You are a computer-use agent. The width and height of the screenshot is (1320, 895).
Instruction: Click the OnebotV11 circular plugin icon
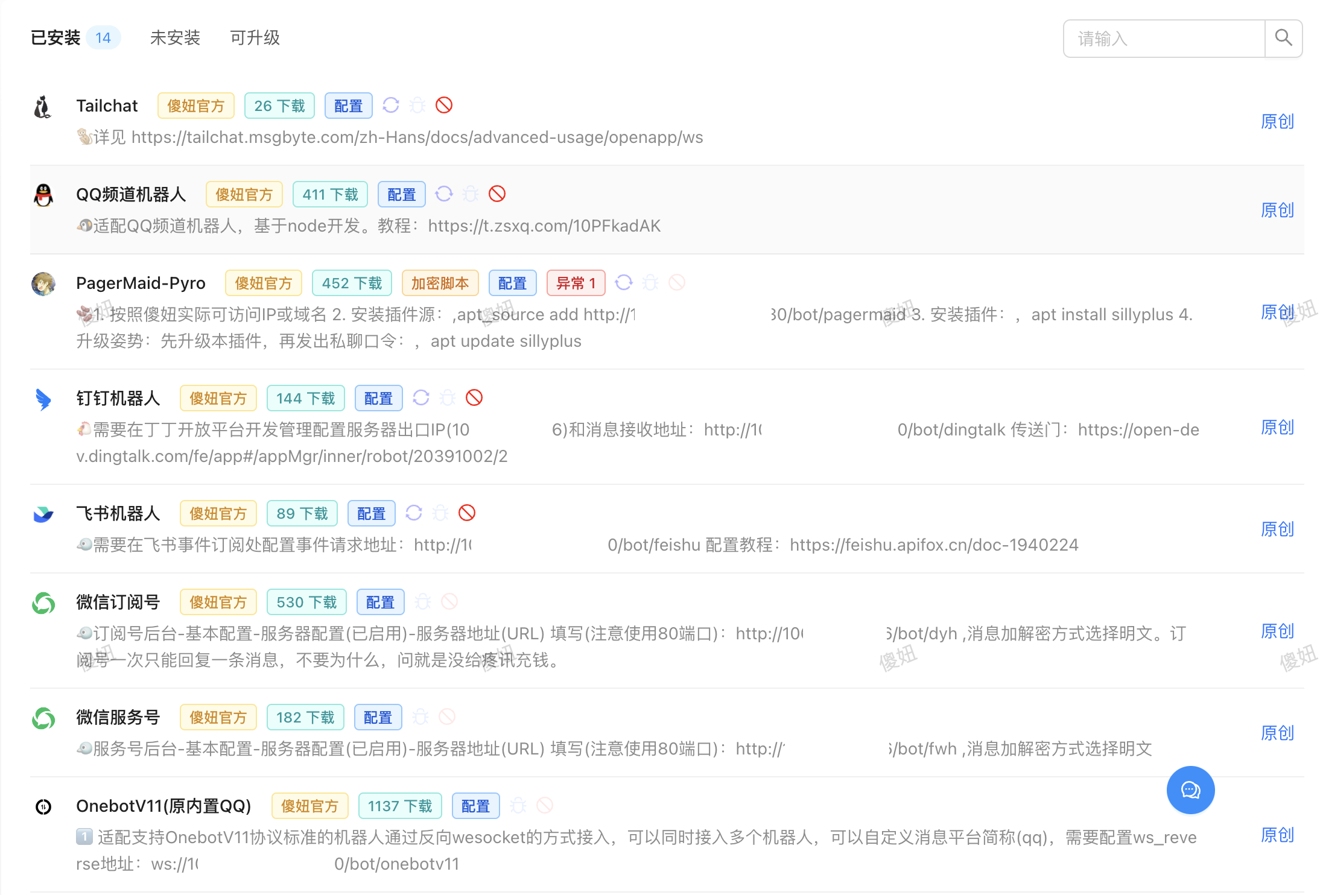tap(43, 807)
